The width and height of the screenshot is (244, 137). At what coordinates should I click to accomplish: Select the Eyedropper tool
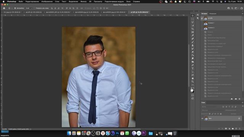point(193,35)
